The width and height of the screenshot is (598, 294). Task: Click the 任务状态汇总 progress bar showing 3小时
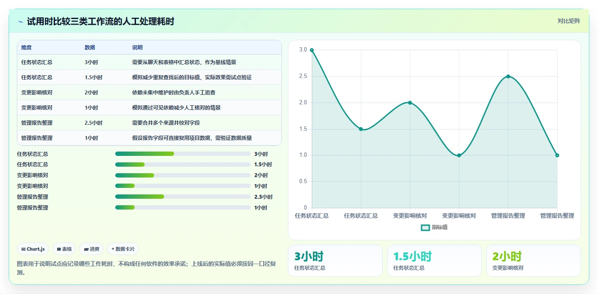[x=183, y=154]
